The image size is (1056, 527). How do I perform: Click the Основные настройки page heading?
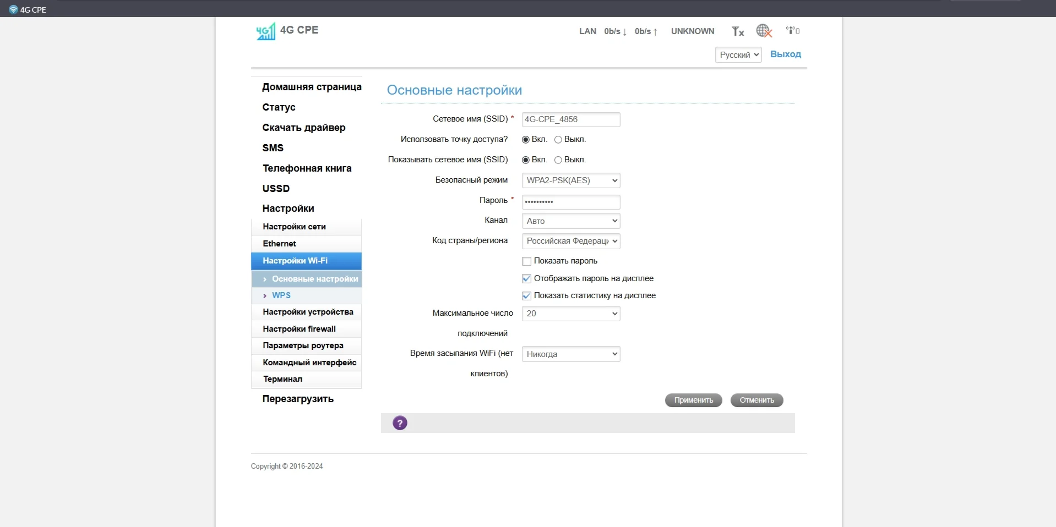[x=454, y=90]
